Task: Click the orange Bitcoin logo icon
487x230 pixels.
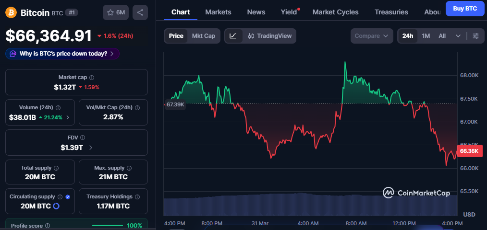Action: click(x=11, y=12)
